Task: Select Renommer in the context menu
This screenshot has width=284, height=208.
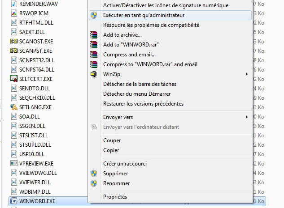Action: (170, 183)
